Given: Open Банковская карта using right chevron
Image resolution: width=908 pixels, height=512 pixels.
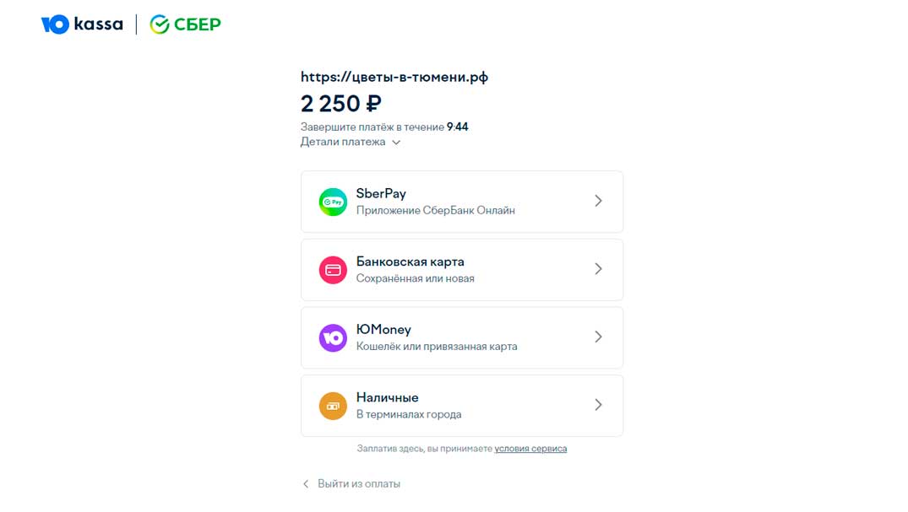Looking at the screenshot, I should (x=598, y=269).
